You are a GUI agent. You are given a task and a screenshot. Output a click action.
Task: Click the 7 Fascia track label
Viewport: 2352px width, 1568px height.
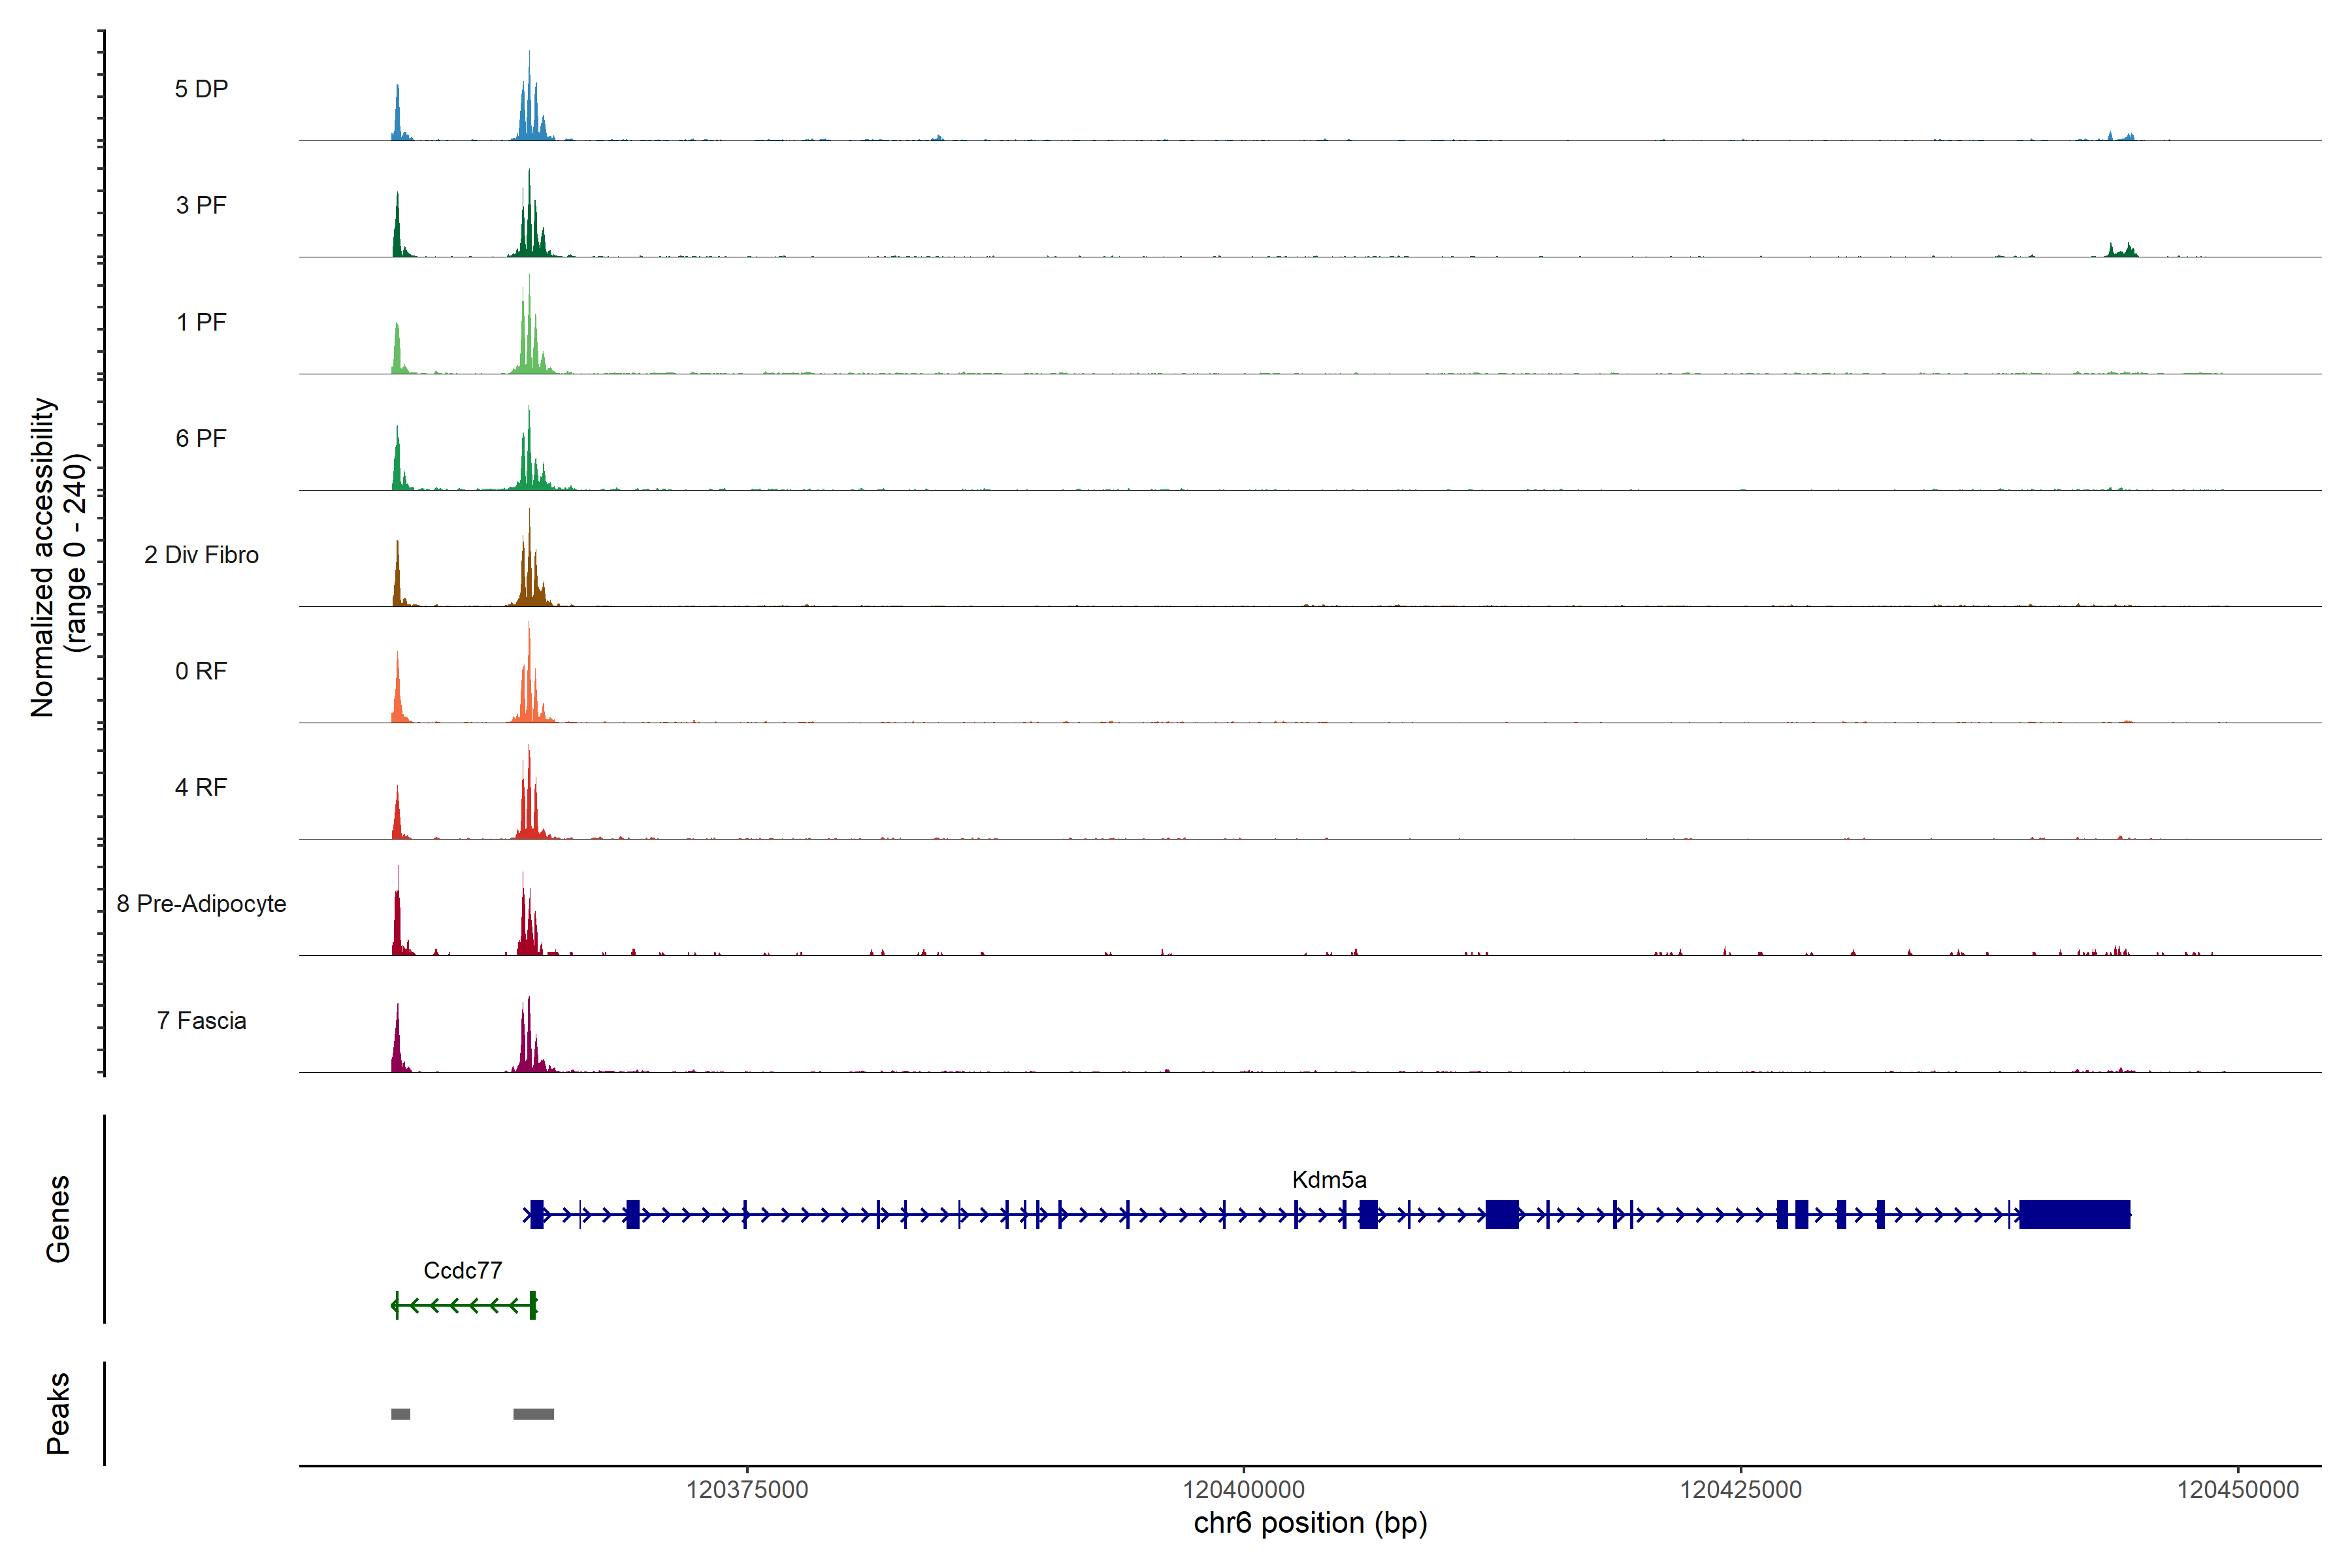point(201,1021)
